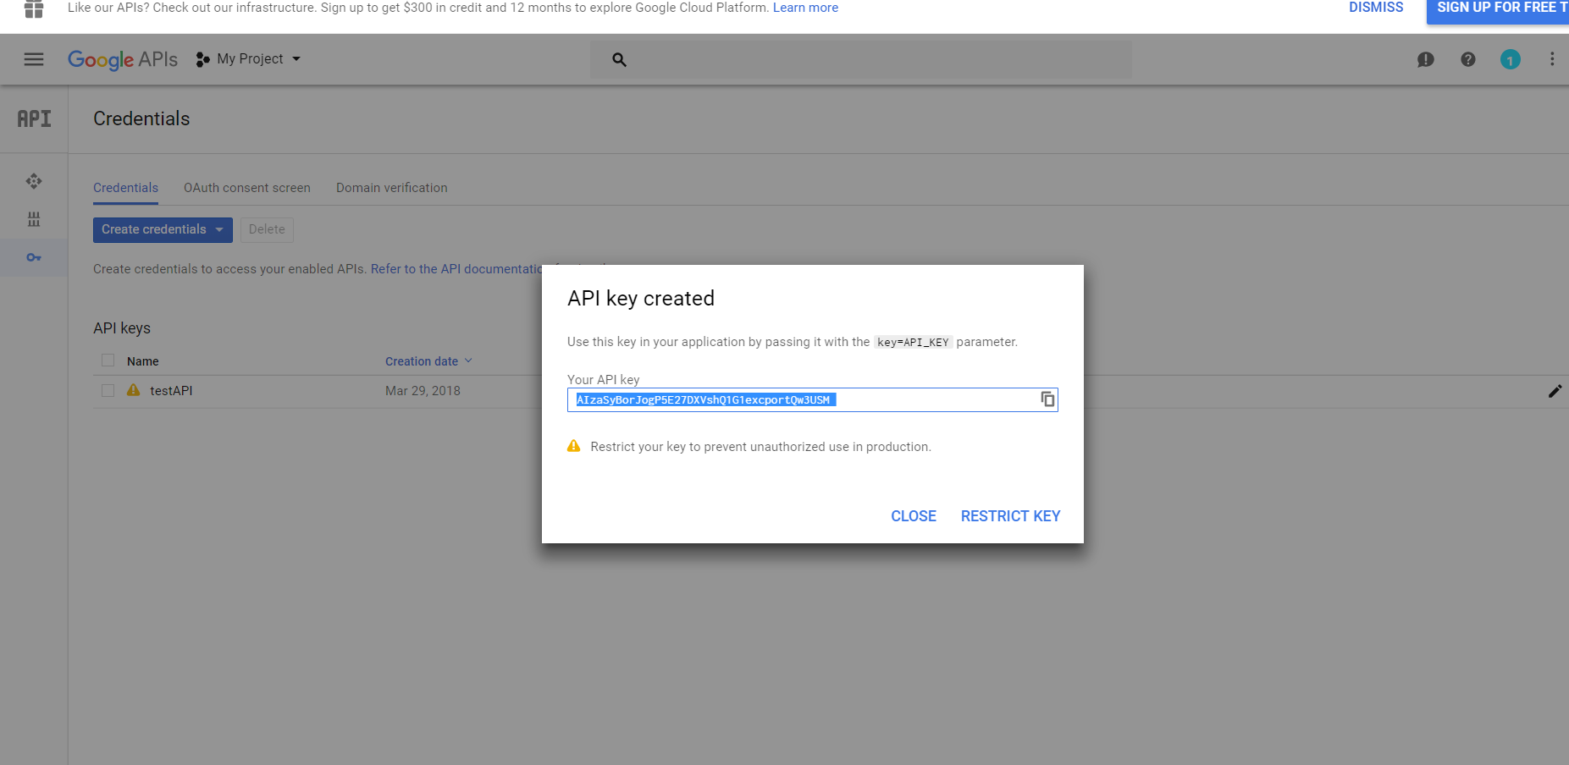Tick the select-all checkbox beside Name
The height and width of the screenshot is (765, 1569).
pyautogui.click(x=108, y=360)
